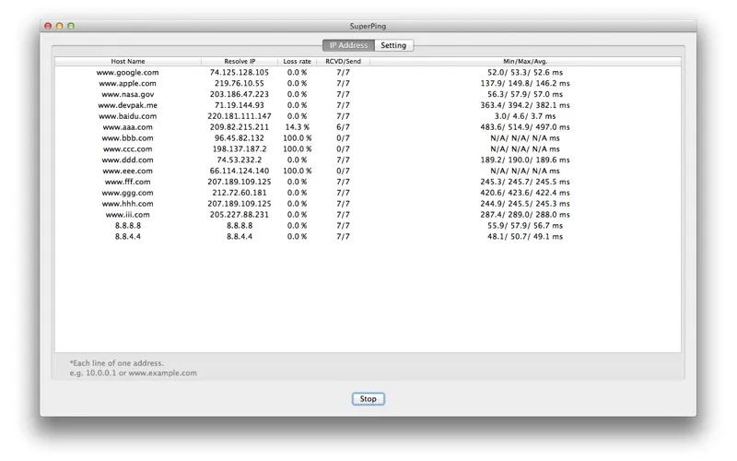Select the www.apple.com host row
The height and width of the screenshot is (461, 737).
[x=128, y=83]
